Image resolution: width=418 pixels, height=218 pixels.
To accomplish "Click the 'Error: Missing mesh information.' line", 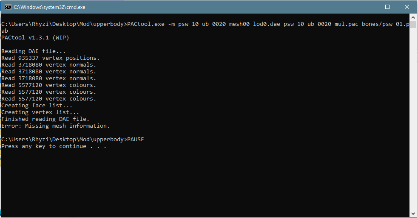I will pos(56,126).
